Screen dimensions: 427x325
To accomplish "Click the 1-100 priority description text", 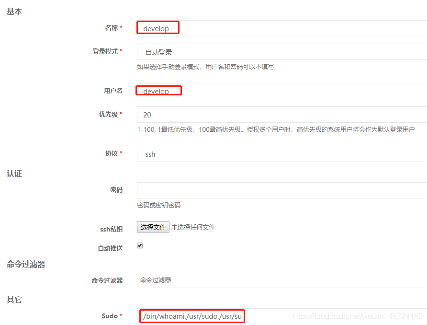I will coord(276,129).
